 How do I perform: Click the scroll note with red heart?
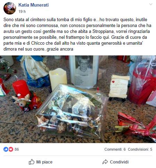click(119, 87)
